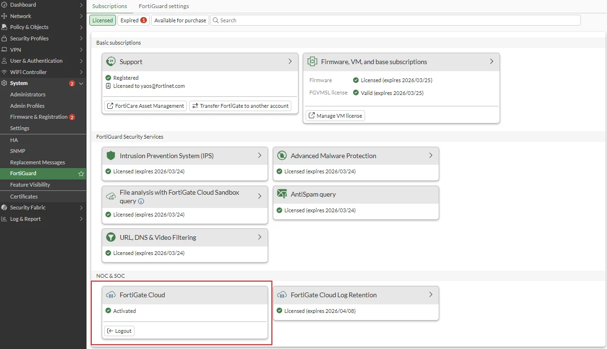Expand Firmware, VM, and base subscriptions chevron
The height and width of the screenshot is (349, 607).
pos(491,62)
